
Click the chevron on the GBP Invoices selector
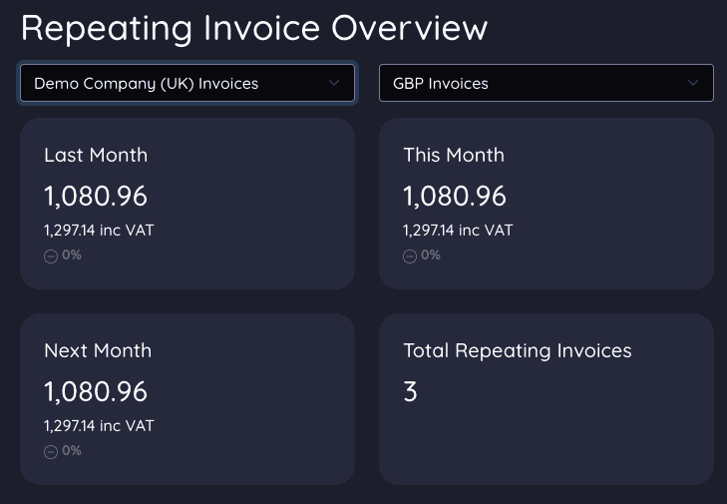click(693, 84)
